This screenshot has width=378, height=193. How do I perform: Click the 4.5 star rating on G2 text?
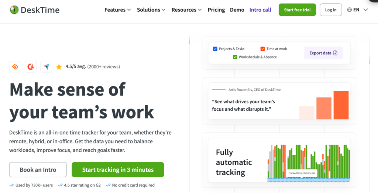pyautogui.click(x=82, y=185)
